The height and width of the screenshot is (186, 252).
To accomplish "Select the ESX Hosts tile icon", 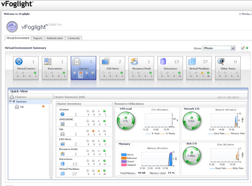I will pyautogui.click(x=105, y=61).
